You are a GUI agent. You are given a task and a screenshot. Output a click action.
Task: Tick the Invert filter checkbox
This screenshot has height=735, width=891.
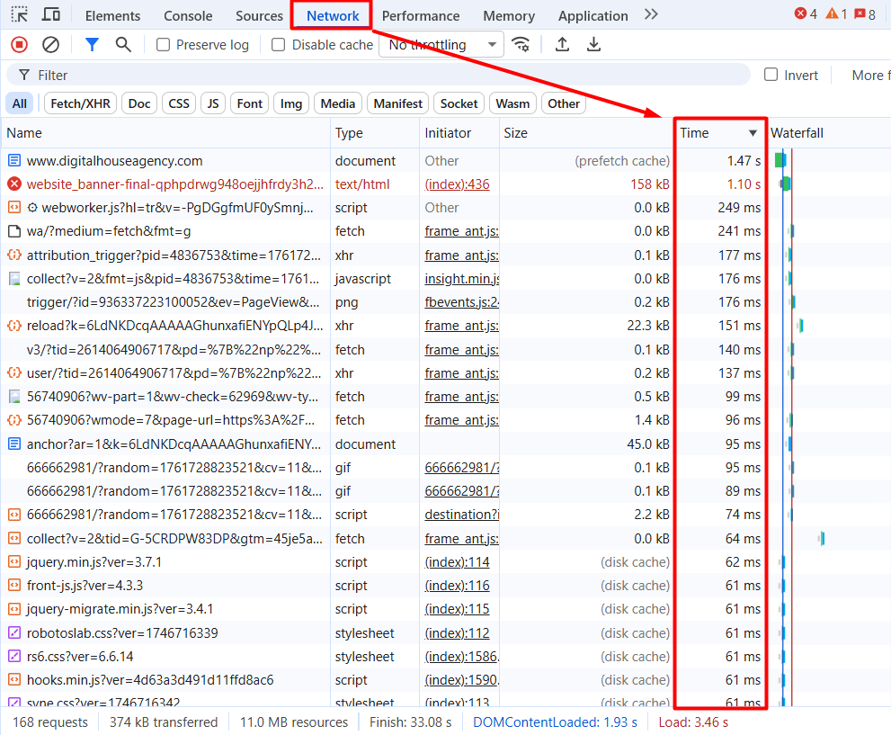(771, 75)
